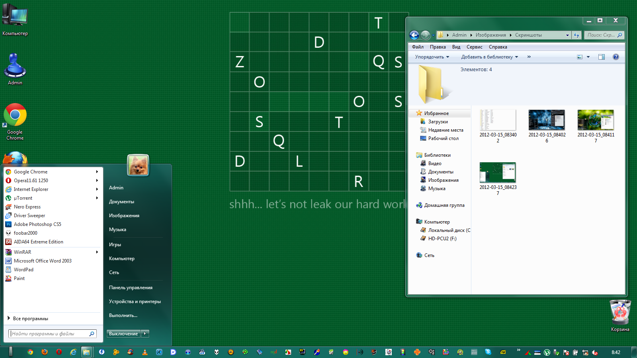This screenshot has height=358, width=637.
Task: Click the user account picture in Start menu
Action: (x=138, y=165)
